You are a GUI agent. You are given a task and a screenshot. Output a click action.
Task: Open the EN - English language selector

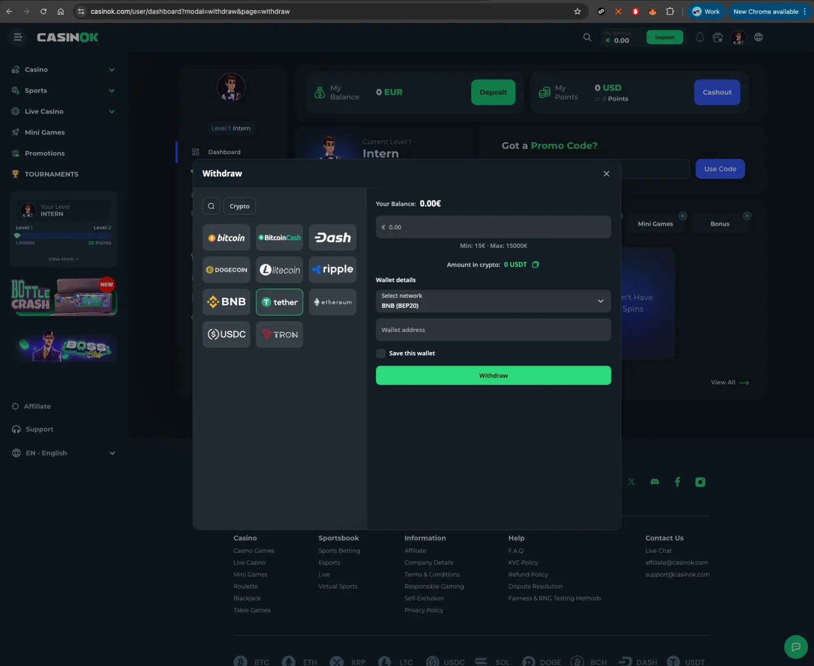click(x=63, y=453)
